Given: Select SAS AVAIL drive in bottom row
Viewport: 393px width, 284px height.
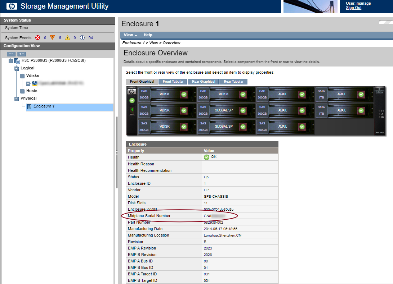Looking at the screenshot, I should (x=285, y=127).
